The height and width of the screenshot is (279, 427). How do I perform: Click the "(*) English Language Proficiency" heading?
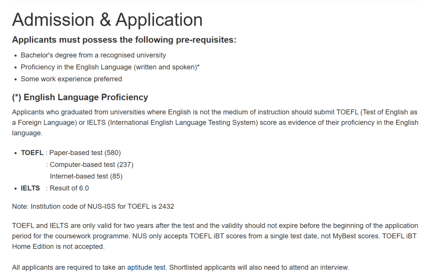(80, 97)
